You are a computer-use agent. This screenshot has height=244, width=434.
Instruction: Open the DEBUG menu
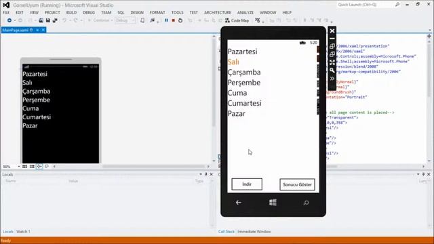[x=89, y=12]
